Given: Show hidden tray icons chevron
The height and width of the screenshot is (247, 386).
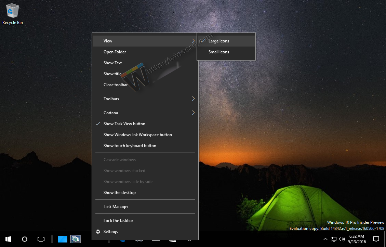Looking at the screenshot, I should click(325, 239).
